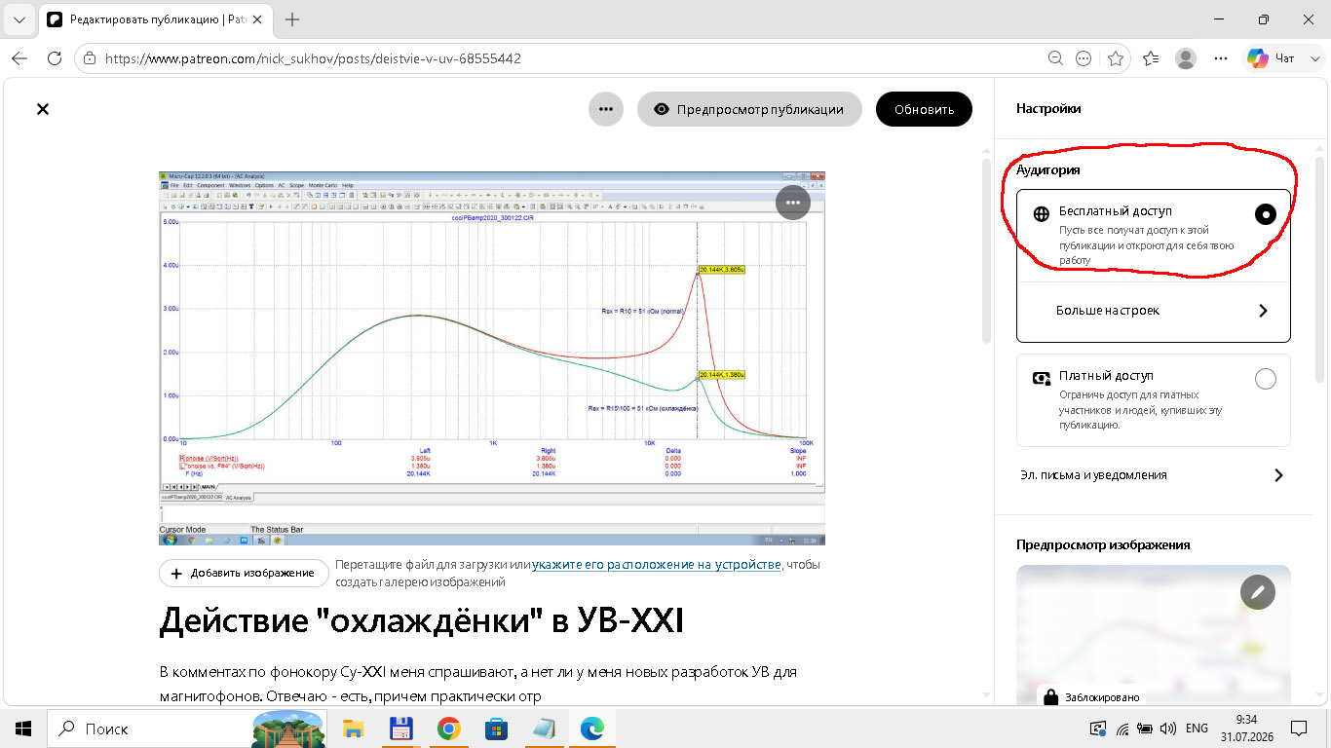This screenshot has width=1331, height=748.
Task: Click Добавить изображение button
Action: coord(244,573)
